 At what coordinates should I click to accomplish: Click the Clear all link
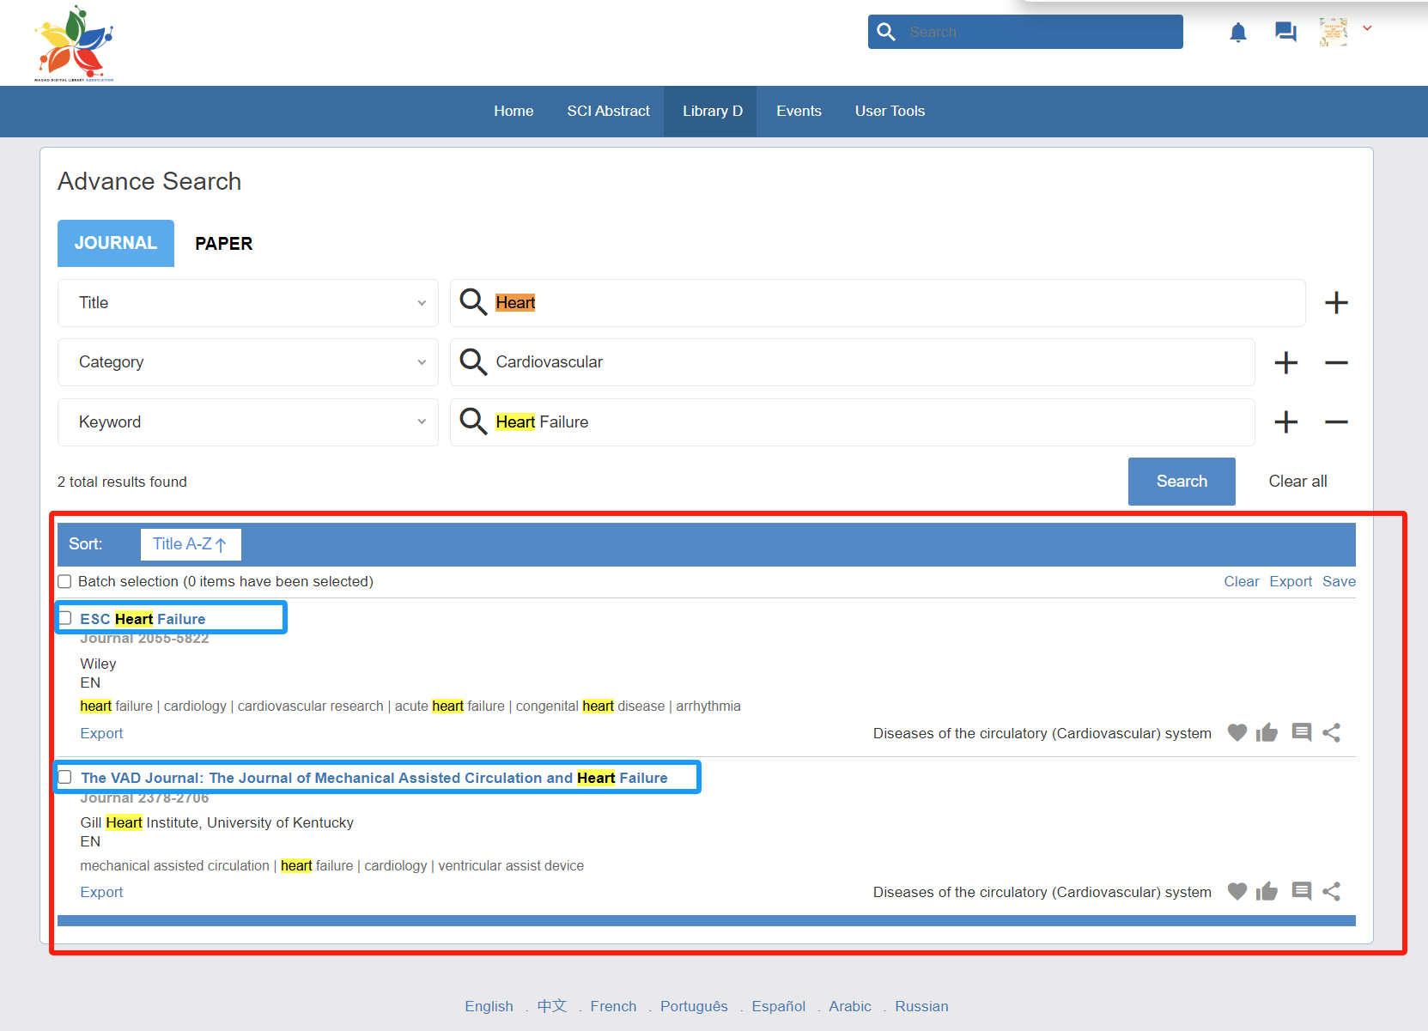click(1297, 482)
